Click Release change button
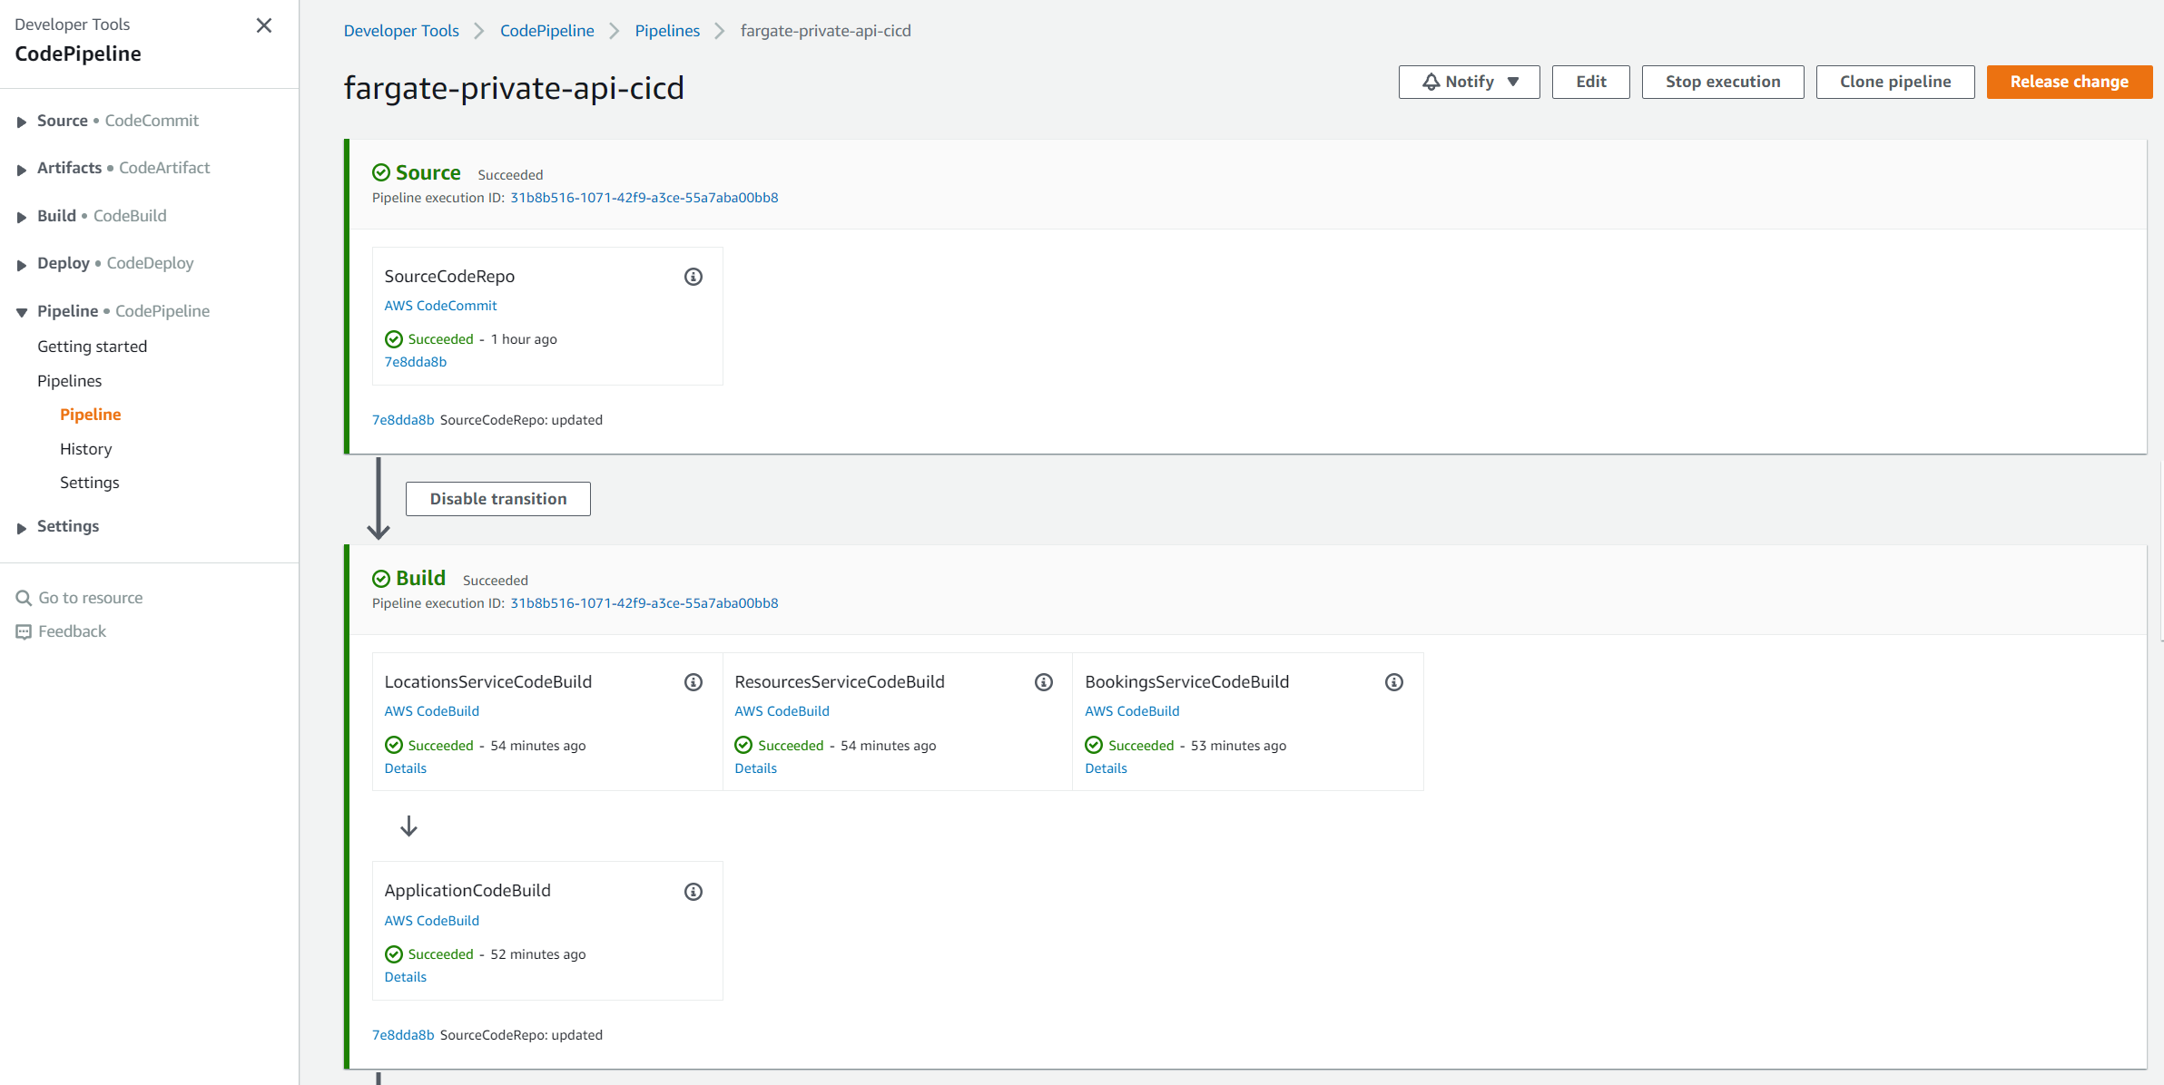The width and height of the screenshot is (2164, 1085). (x=2069, y=82)
